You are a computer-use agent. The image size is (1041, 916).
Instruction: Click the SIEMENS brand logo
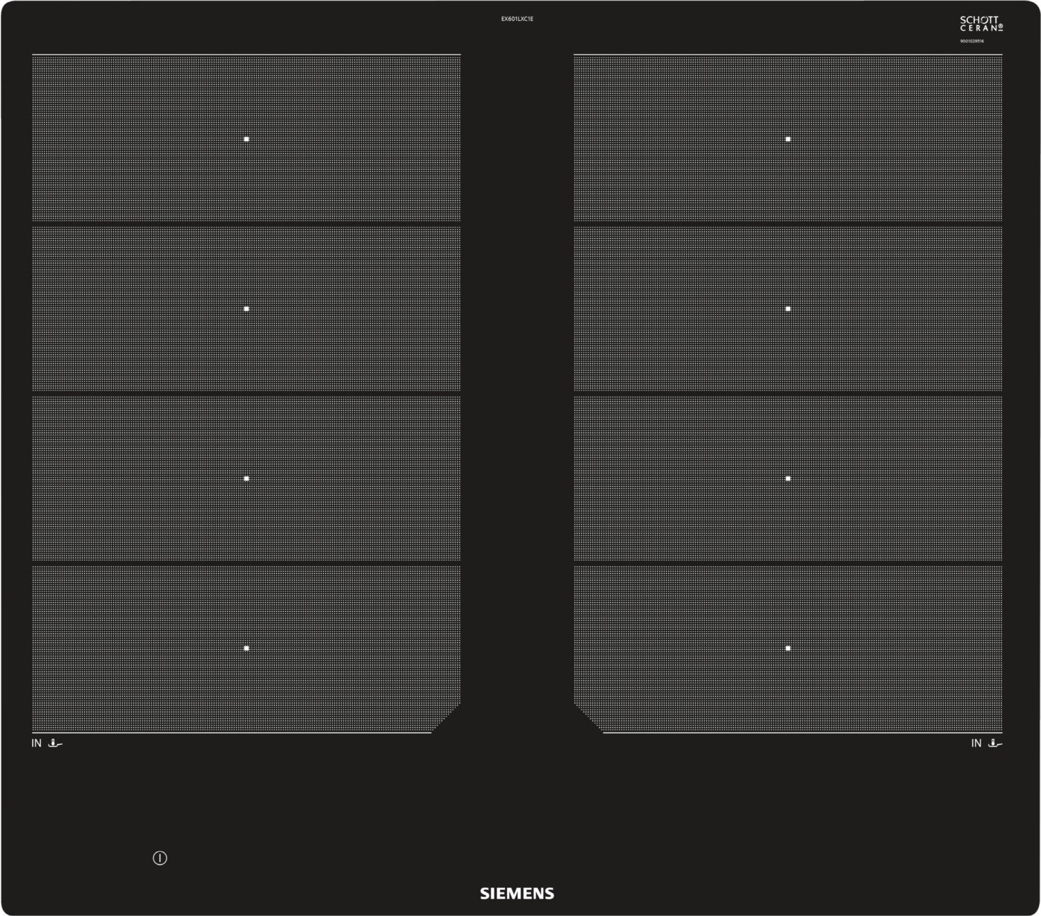tap(517, 894)
